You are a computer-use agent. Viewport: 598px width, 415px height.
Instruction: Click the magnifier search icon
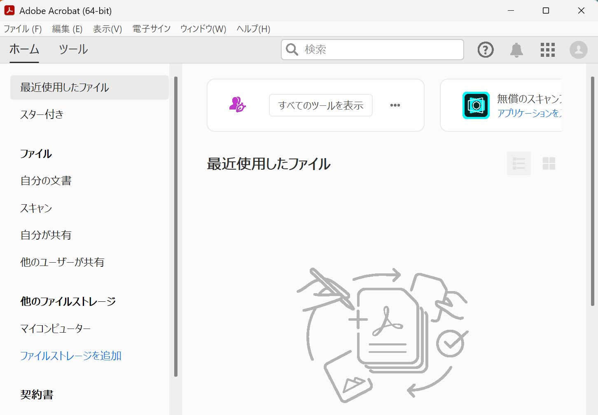[292, 49]
